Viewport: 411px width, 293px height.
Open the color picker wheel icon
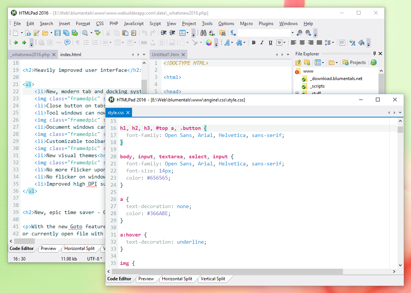click(x=209, y=43)
